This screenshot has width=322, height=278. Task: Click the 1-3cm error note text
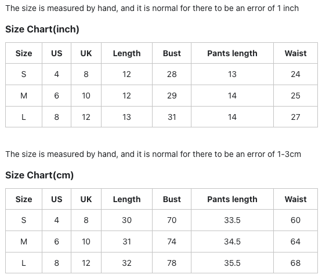153,154
